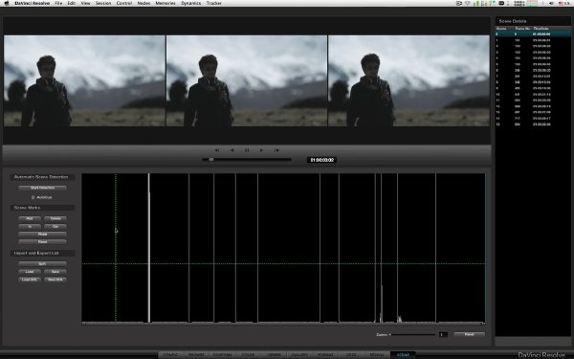Click the Out scene mark button

pyautogui.click(x=55, y=226)
